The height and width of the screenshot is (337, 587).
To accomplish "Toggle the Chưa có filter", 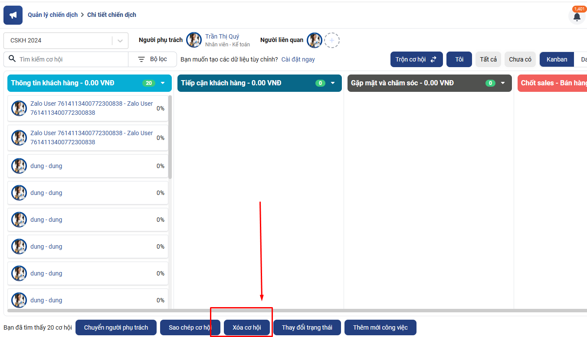I will click(x=520, y=59).
